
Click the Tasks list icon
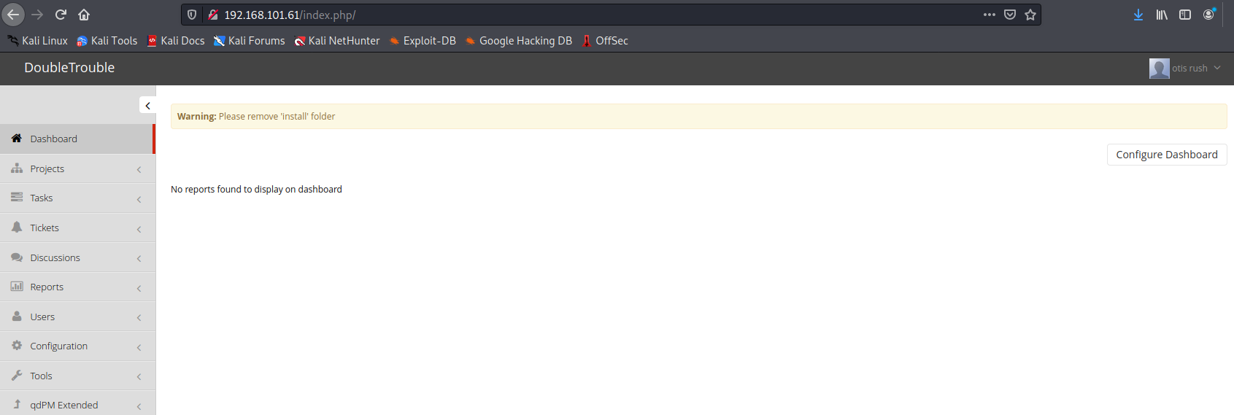pos(17,197)
